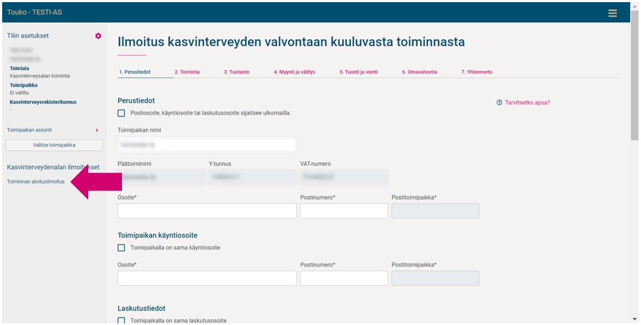This screenshot has height=325, width=641.
Task: Open Toimipaikan asiointi section
Action: pos(29,130)
